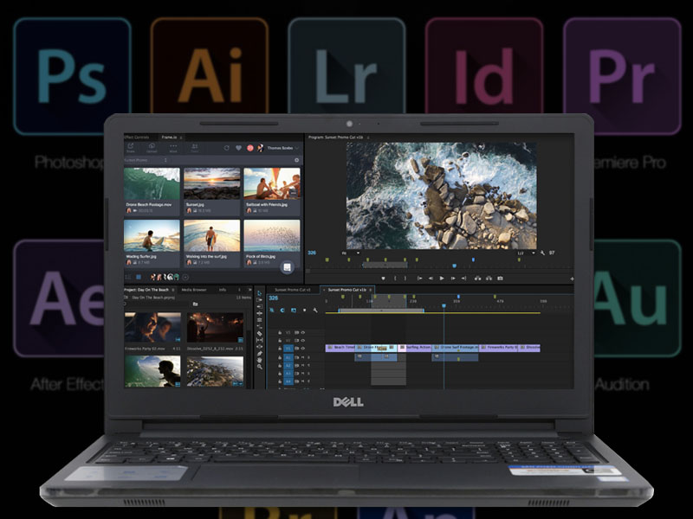
Task: Click the Program monitor blue playhead handle
Action: (454, 266)
